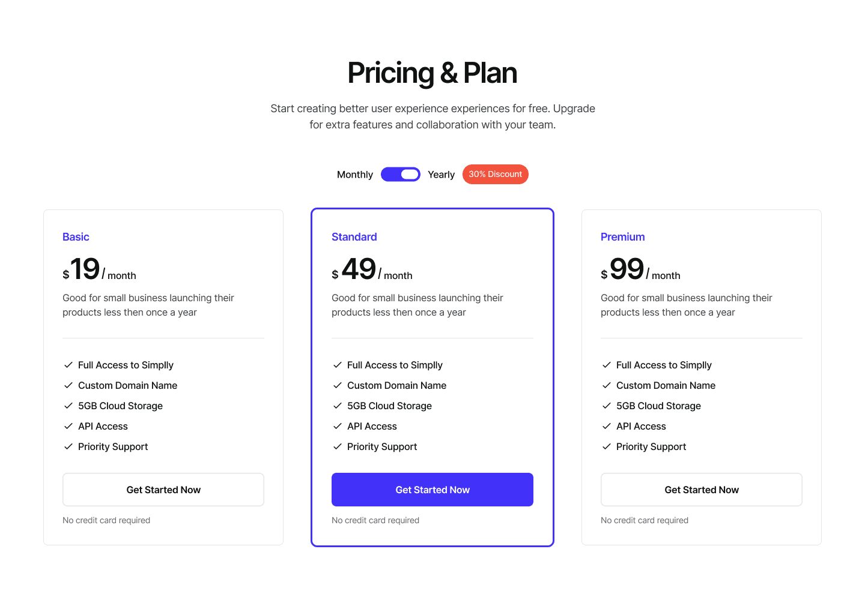Click the Yearly label text
This screenshot has width=865, height=600.
(x=441, y=174)
